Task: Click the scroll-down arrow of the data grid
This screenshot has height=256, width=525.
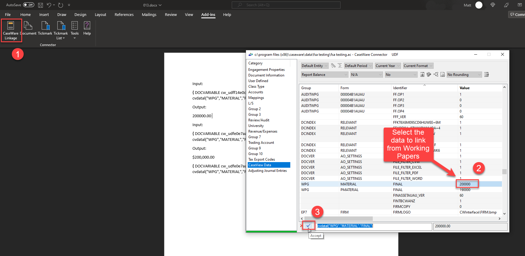Action: [x=504, y=213]
